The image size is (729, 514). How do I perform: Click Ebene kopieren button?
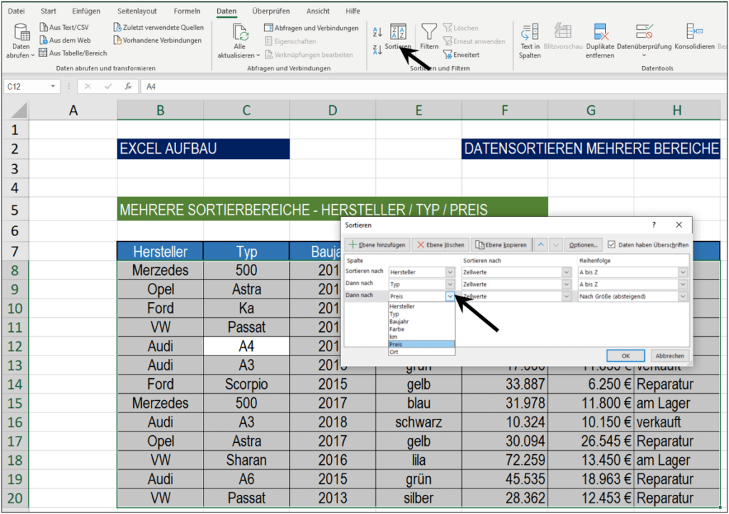(x=501, y=245)
